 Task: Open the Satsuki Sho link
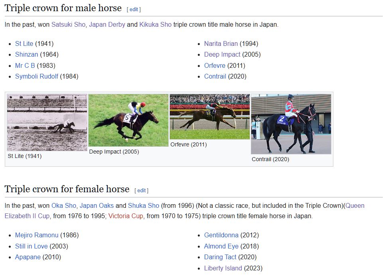click(x=68, y=24)
